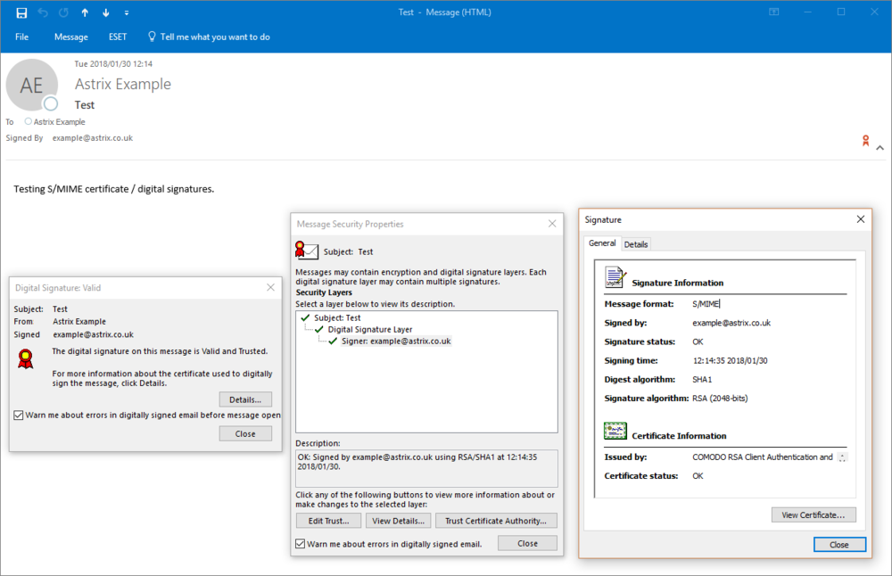Click the Trust Certificate Authority button

click(x=496, y=521)
